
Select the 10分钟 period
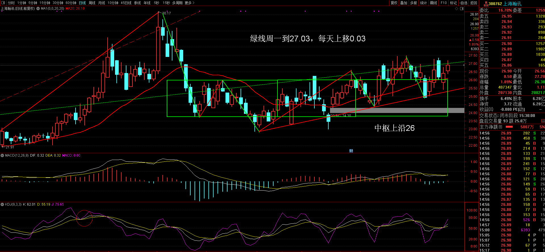point(113,3)
